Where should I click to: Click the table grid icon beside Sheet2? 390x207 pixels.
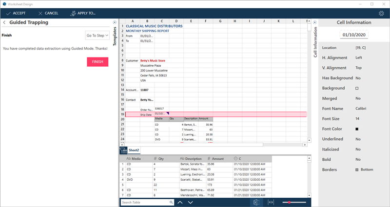123,150
